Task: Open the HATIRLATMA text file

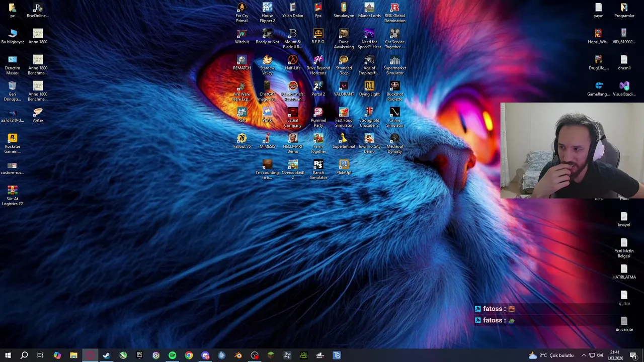Action: click(x=624, y=271)
